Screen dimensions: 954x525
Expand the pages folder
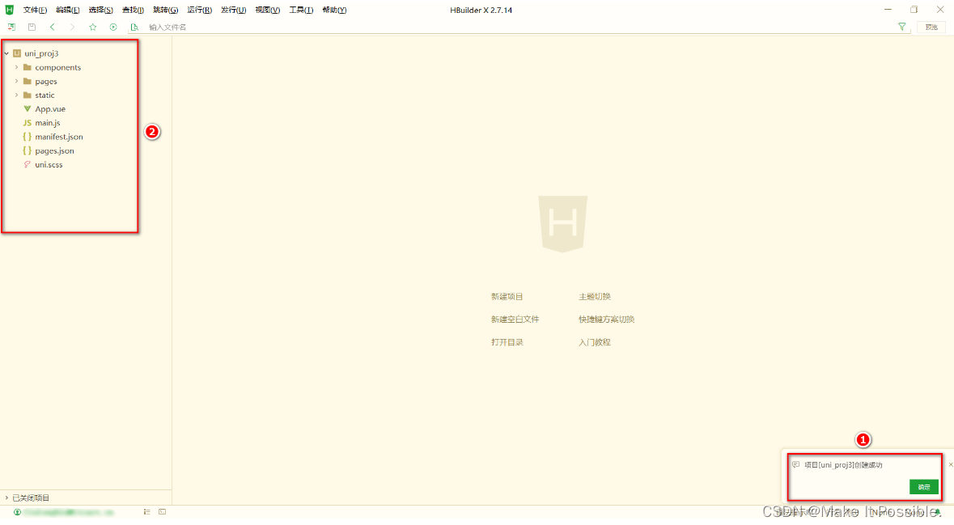(16, 82)
